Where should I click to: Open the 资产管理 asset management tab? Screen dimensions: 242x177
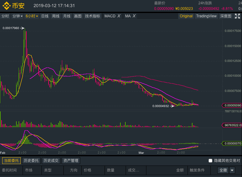71,161
